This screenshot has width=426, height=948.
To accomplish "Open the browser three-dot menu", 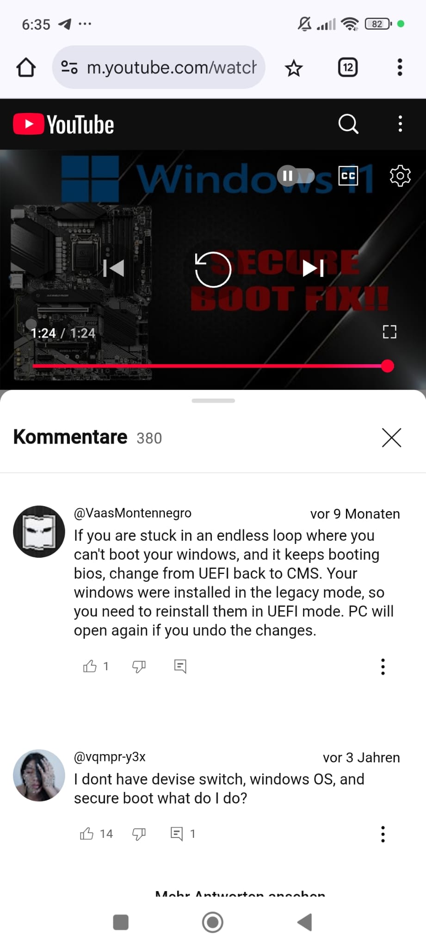I will click(x=400, y=68).
